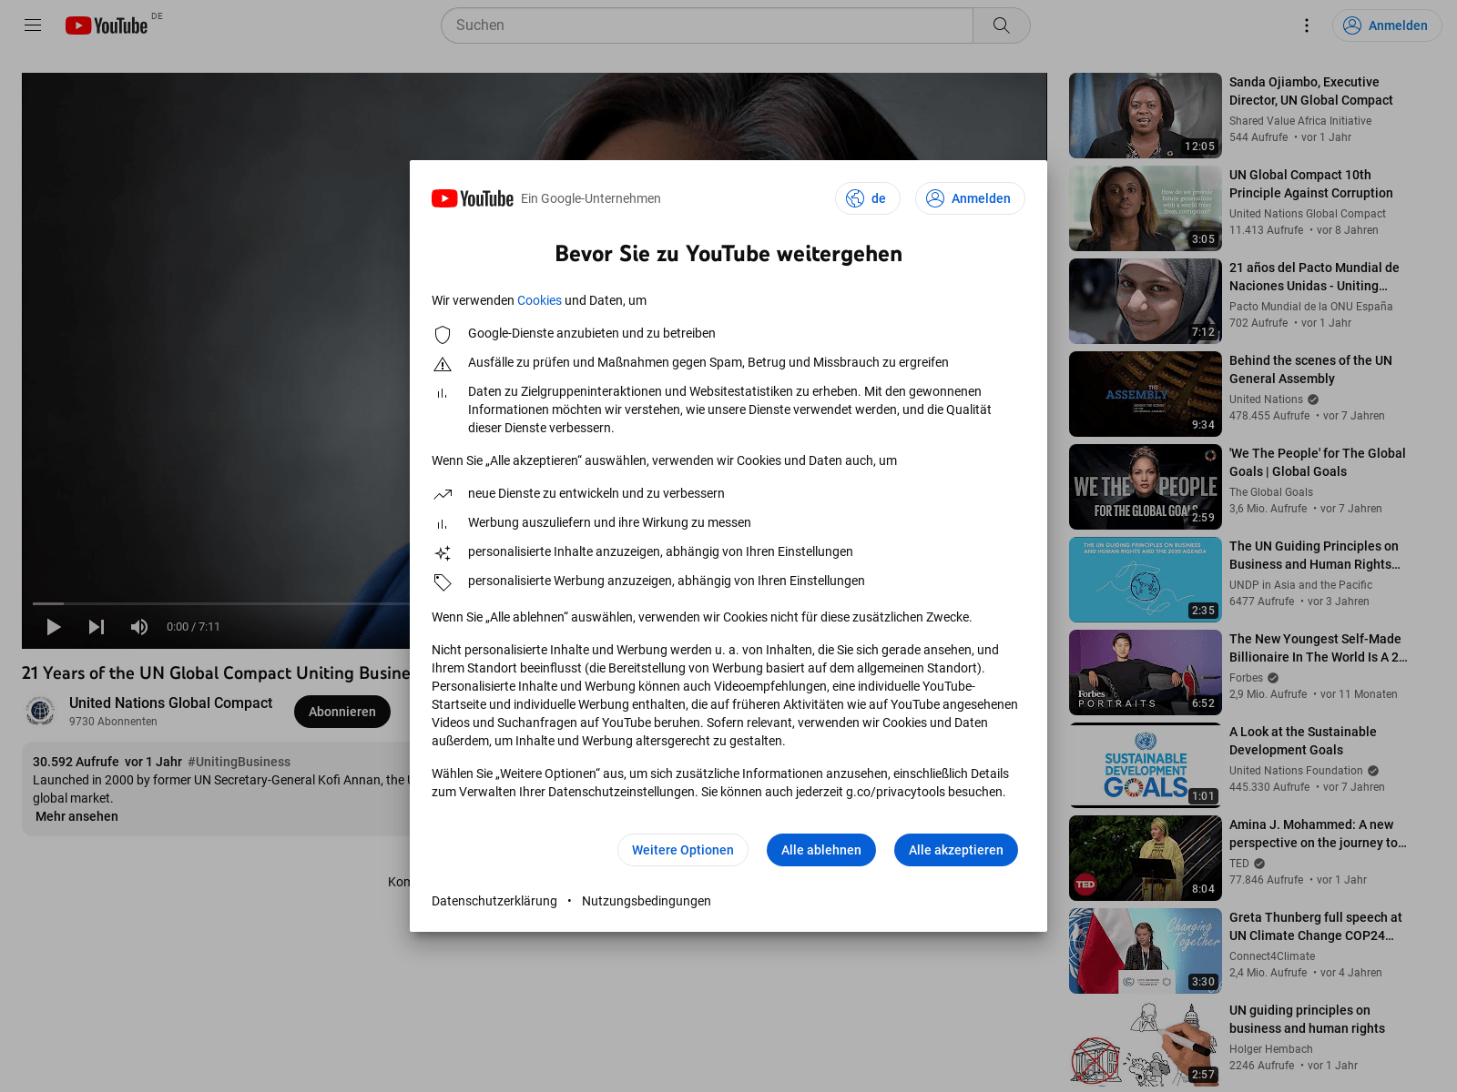Open United Nations Global Compact channel name
1457x1092 pixels.
click(x=170, y=703)
